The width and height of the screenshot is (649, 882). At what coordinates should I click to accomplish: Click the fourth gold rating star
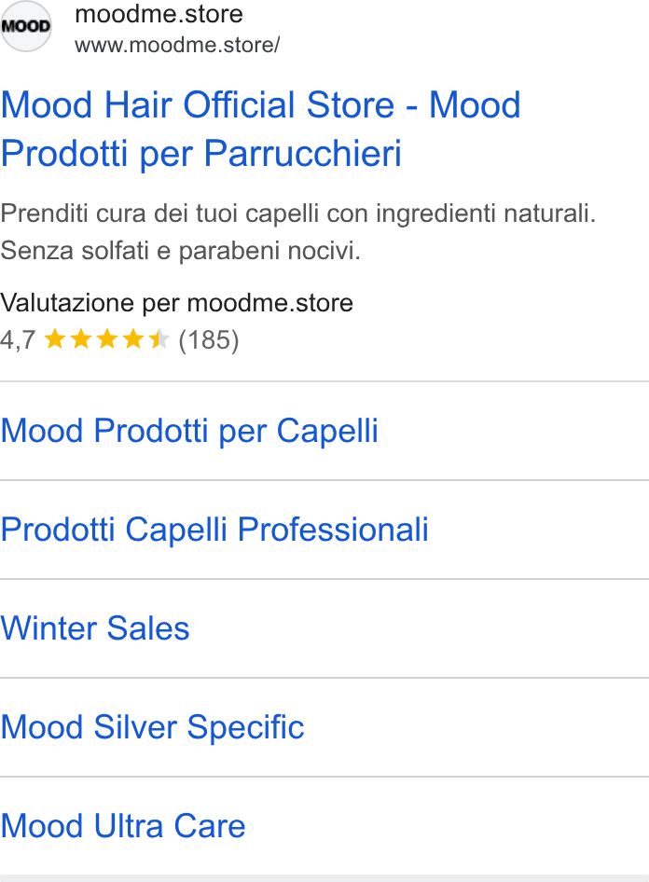coord(132,339)
